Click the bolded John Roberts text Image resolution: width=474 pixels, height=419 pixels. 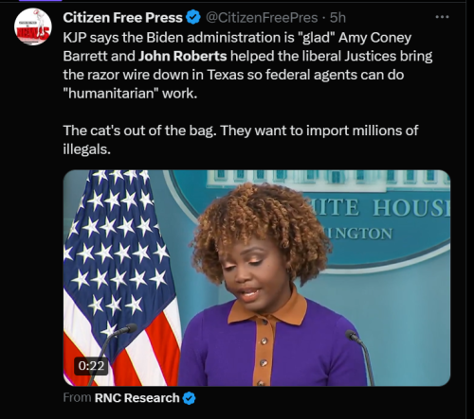click(x=183, y=56)
